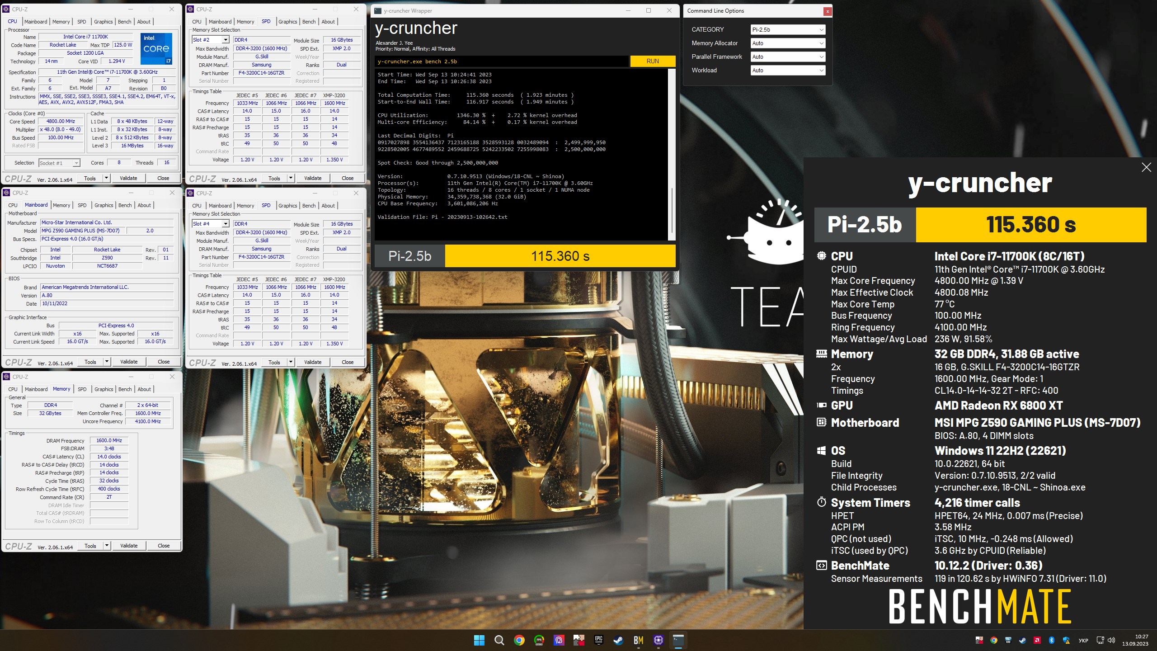Launch Epic Games from taskbar
1157x651 pixels.
[x=599, y=640]
